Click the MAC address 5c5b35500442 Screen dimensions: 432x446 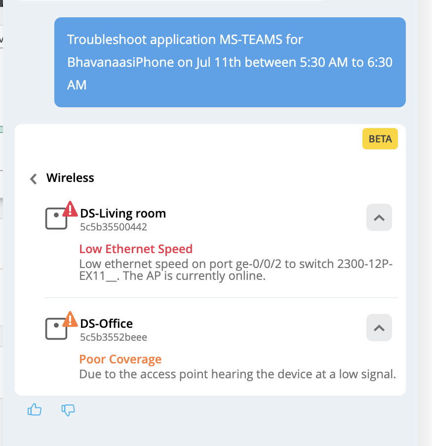click(x=114, y=227)
